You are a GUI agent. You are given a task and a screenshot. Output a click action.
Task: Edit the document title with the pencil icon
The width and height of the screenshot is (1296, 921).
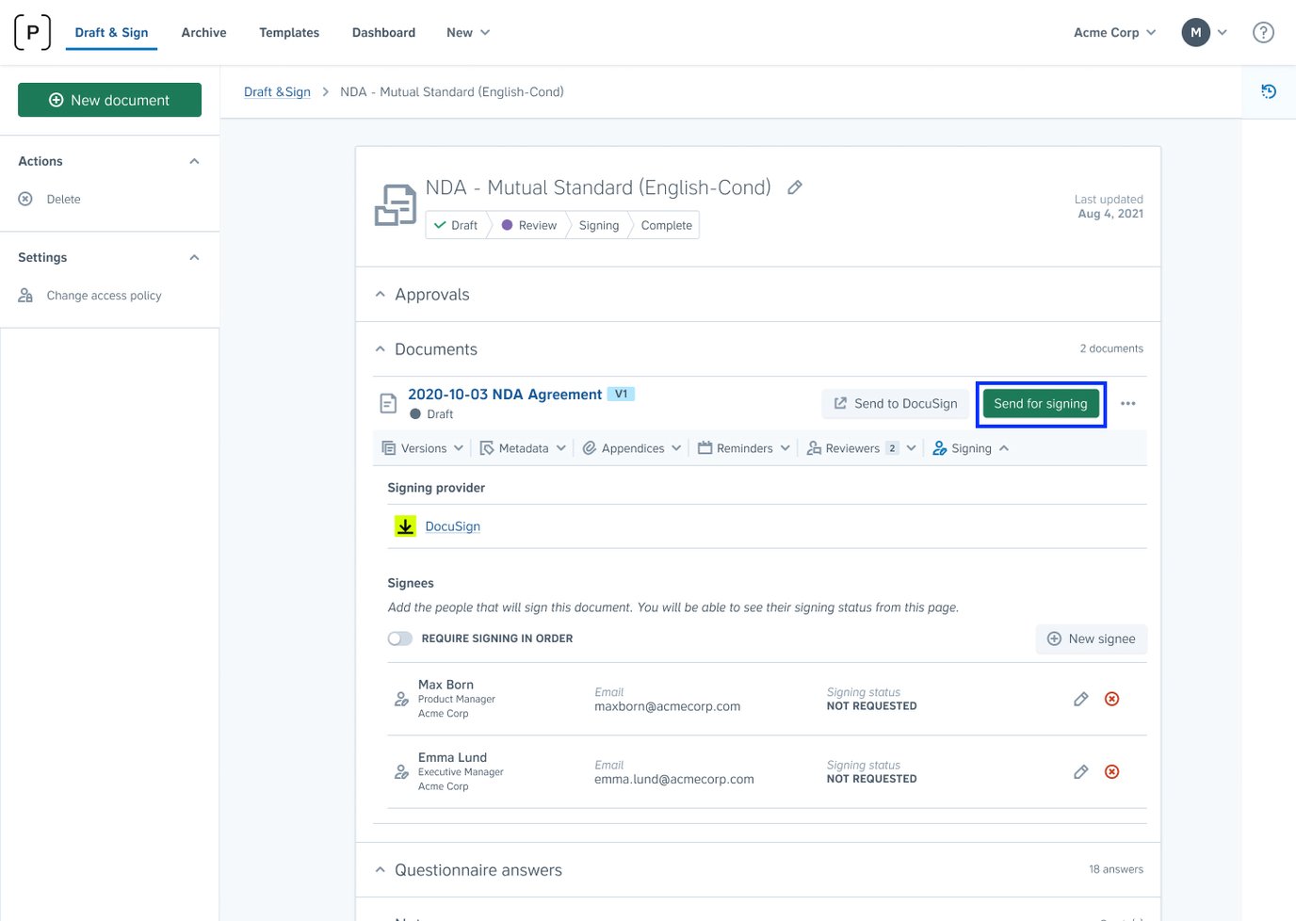[794, 187]
